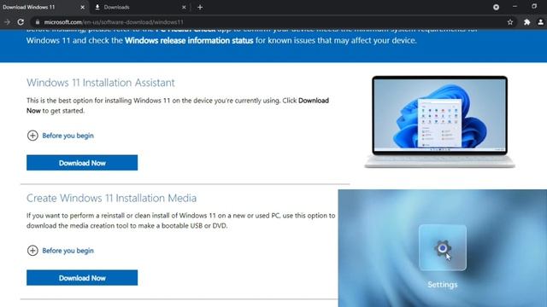This screenshot has height=307, width=547.
Task: Open the Extensions puzzle icon
Action: click(x=526, y=22)
